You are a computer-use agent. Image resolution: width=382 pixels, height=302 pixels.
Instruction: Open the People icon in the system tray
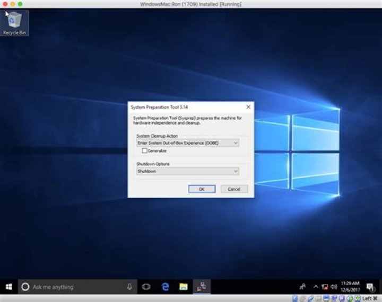302,287
